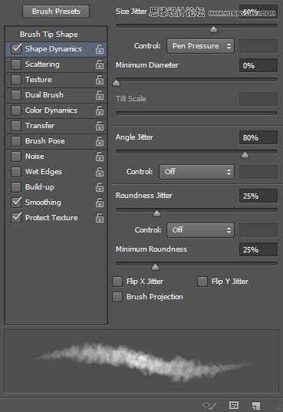Check the Flip X Jitter option
Screen dimensions: 283x412
coord(117,282)
